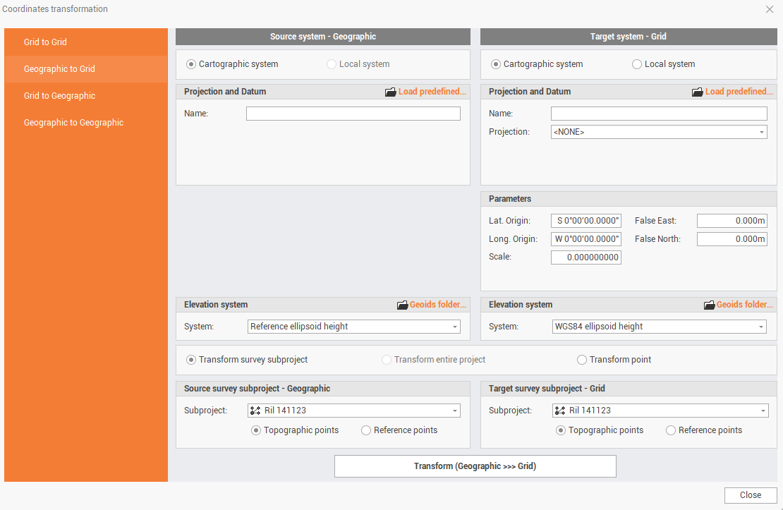Choose the Transform point option

pos(582,360)
